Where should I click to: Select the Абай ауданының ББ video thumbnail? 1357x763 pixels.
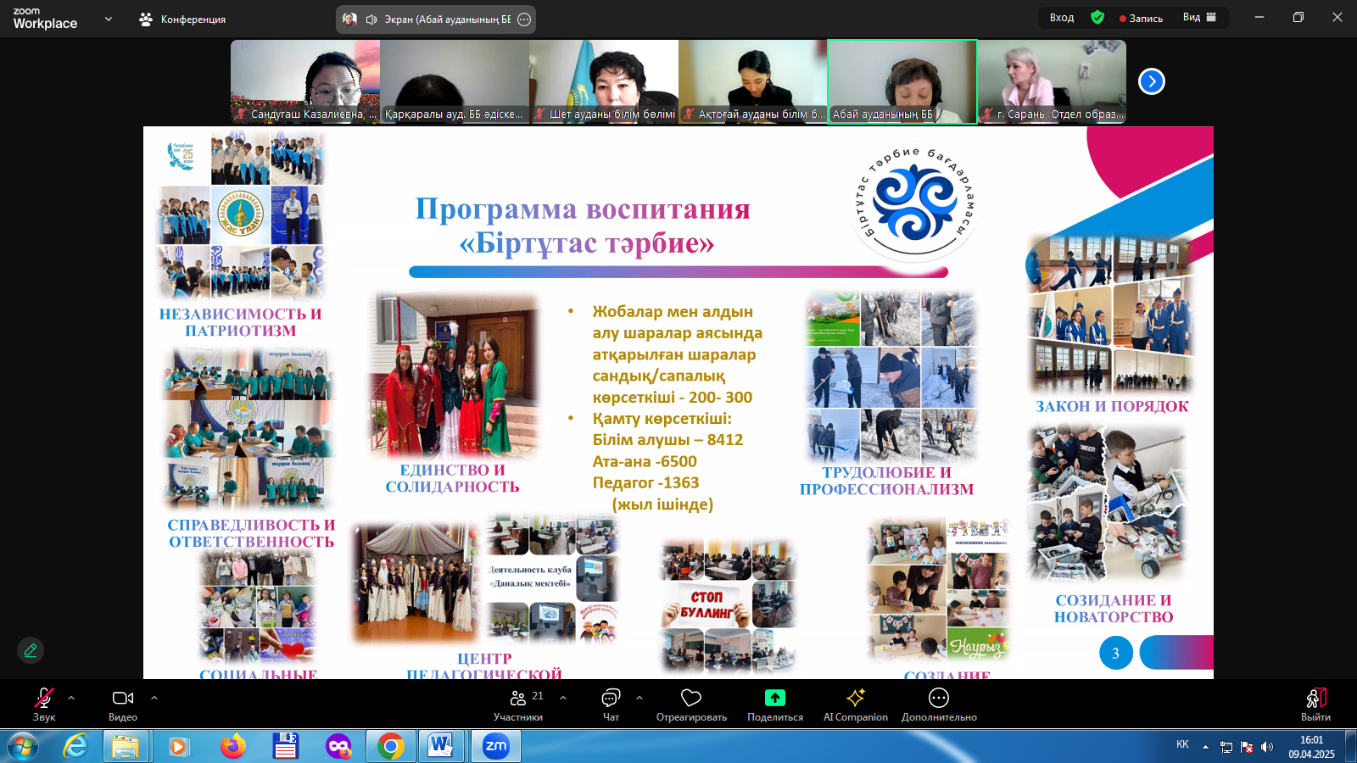click(902, 81)
